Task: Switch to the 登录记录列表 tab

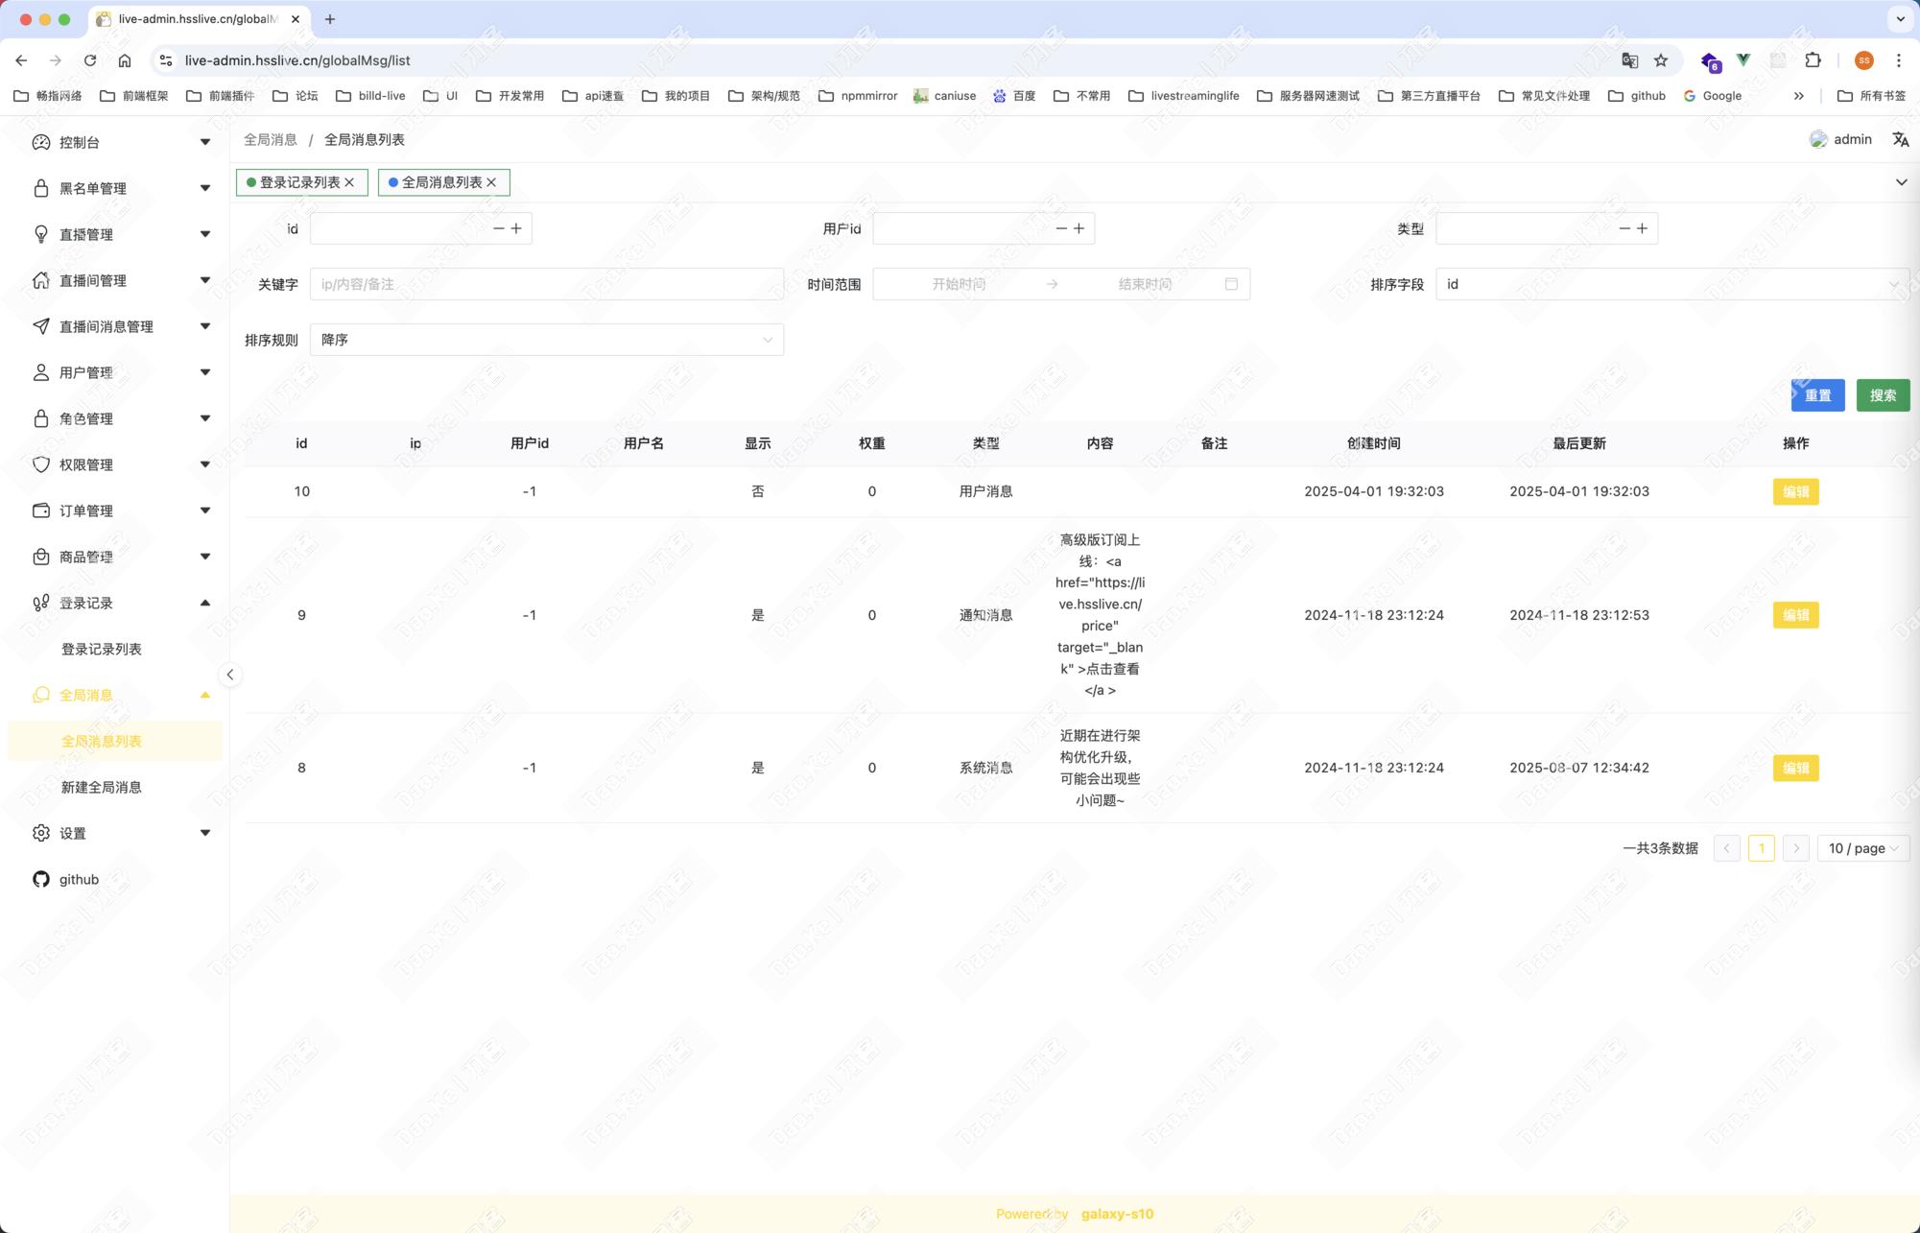Action: pos(299,182)
